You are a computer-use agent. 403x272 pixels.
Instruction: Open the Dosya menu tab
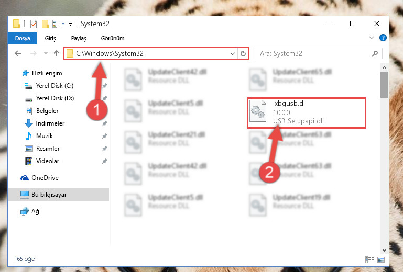click(x=23, y=38)
